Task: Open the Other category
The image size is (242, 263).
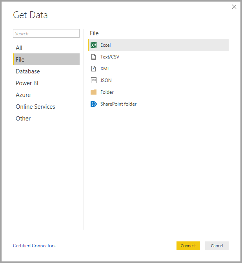Action: [x=46, y=119]
